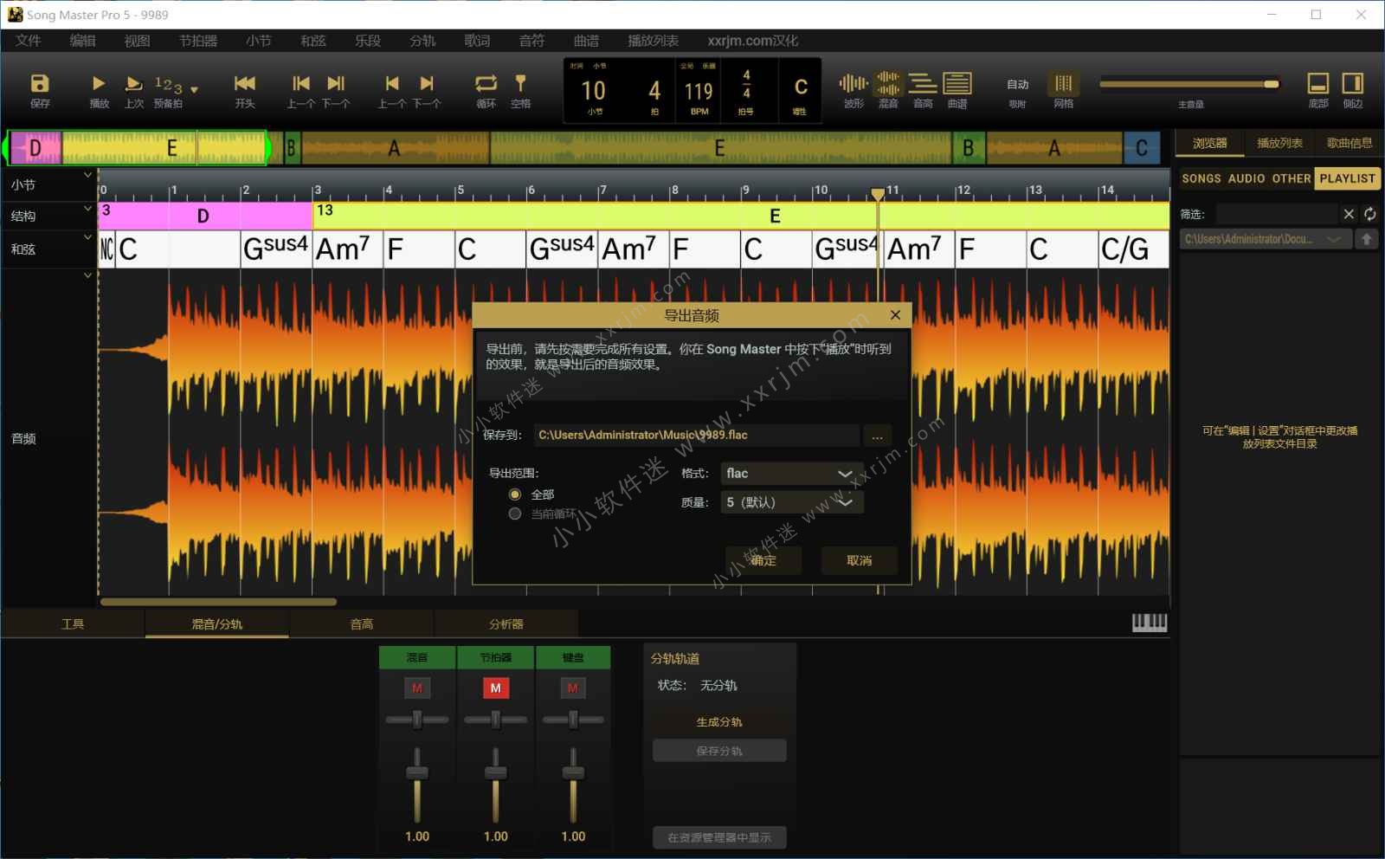Screen dimensions: 1385x859
Task: Select the 当前循环 export range radio
Action: 515,513
